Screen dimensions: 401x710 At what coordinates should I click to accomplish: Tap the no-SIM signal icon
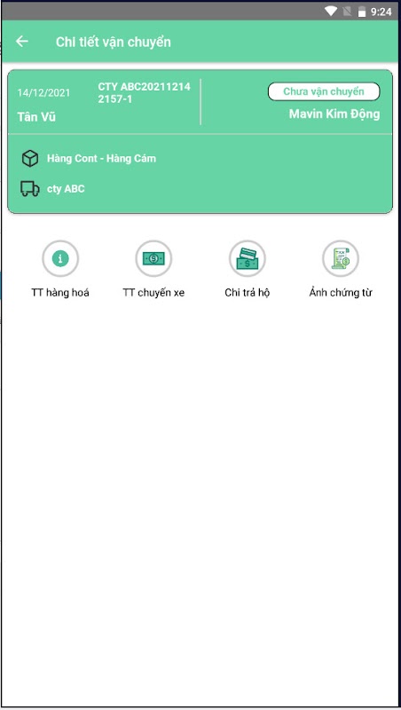pos(347,12)
